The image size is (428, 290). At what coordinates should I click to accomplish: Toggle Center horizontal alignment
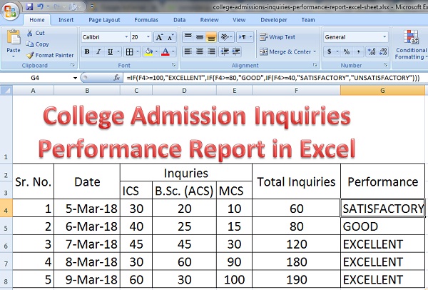tap(200, 51)
